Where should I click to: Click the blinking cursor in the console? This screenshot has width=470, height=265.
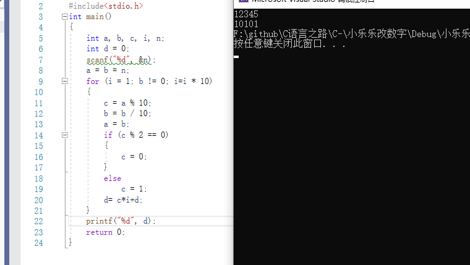236,57
